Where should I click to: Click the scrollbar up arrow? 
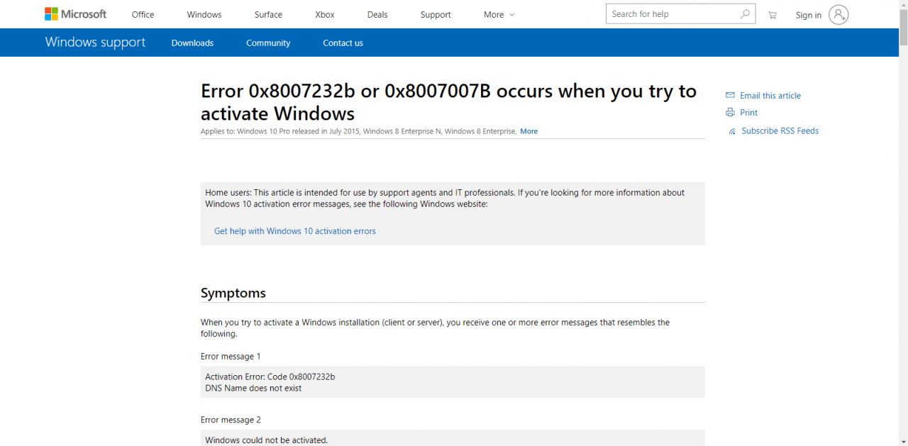point(903,4)
